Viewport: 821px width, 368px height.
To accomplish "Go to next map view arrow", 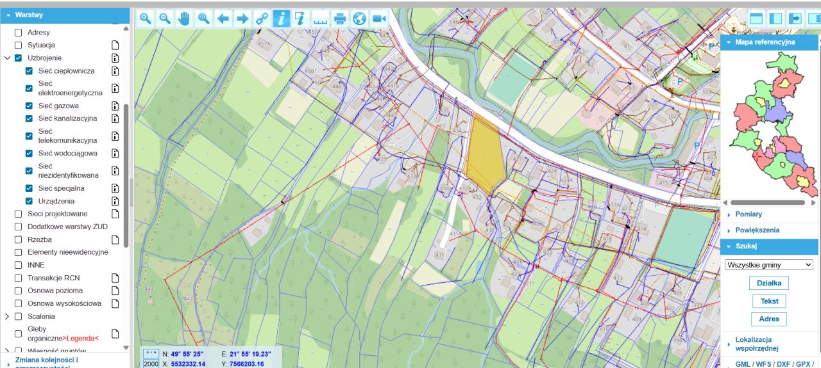I will [x=242, y=19].
